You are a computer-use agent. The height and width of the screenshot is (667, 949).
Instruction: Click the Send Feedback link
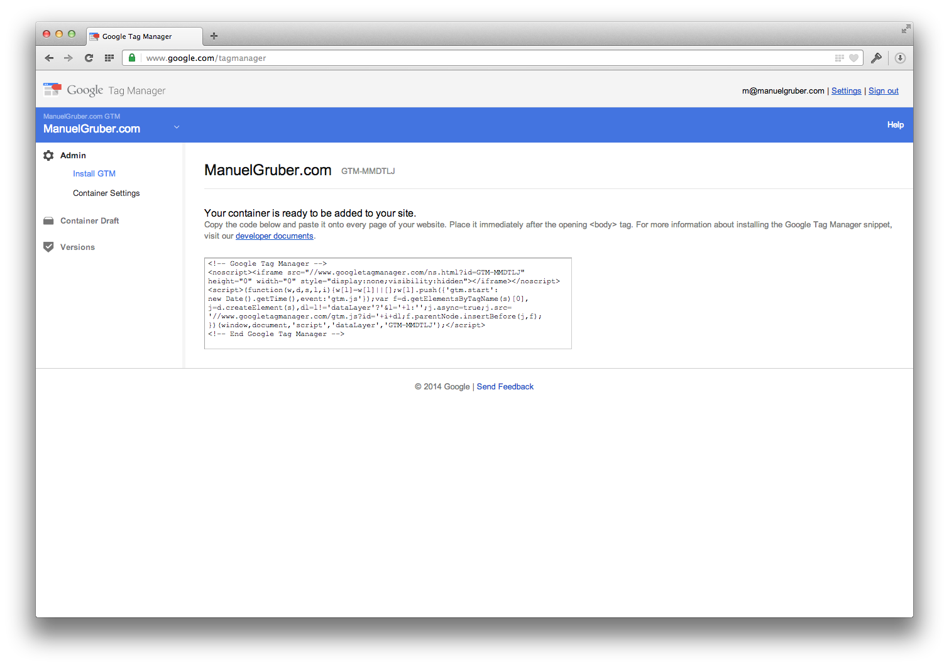point(505,386)
